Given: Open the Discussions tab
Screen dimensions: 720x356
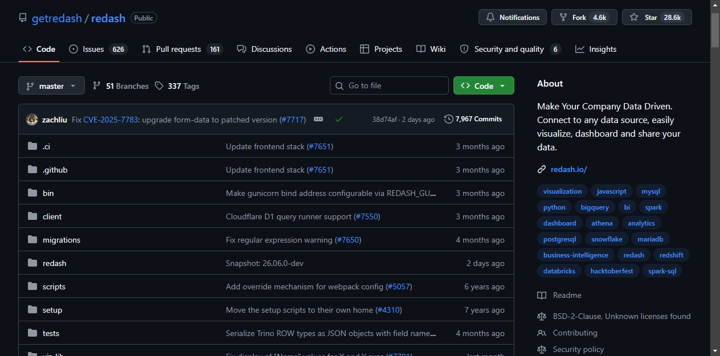Looking at the screenshot, I should click(x=264, y=49).
